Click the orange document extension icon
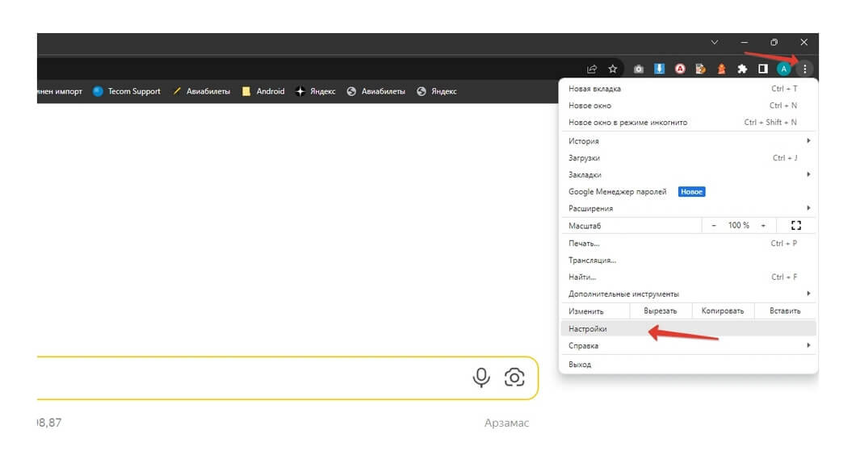Viewport: 856px width, 463px height. point(700,69)
